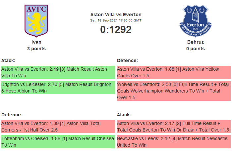This screenshot has width=232, height=152.
Task: Click the Aston Villa vs Everton title
Action: pos(116,15)
